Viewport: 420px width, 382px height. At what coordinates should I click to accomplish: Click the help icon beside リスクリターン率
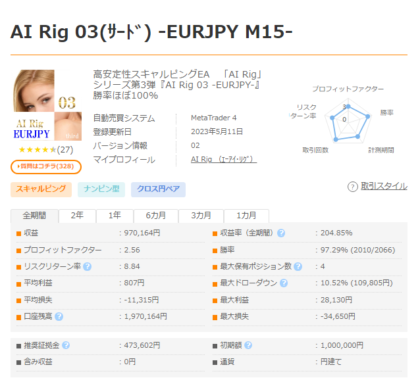click(x=87, y=267)
